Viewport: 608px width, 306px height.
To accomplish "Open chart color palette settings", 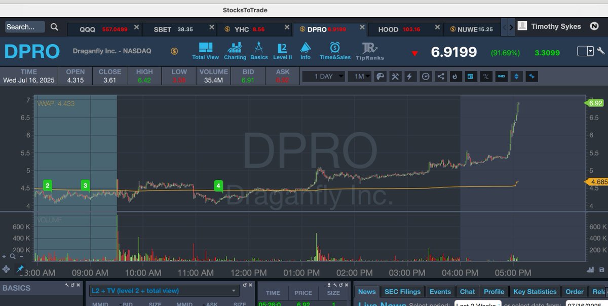I will tap(379, 76).
